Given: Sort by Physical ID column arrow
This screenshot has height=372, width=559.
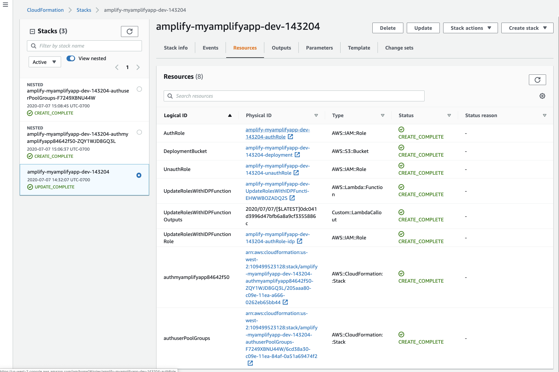Looking at the screenshot, I should (x=316, y=115).
